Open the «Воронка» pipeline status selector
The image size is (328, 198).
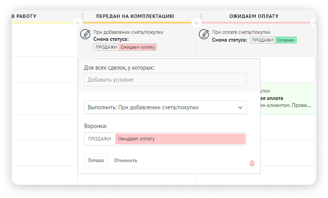(x=165, y=139)
